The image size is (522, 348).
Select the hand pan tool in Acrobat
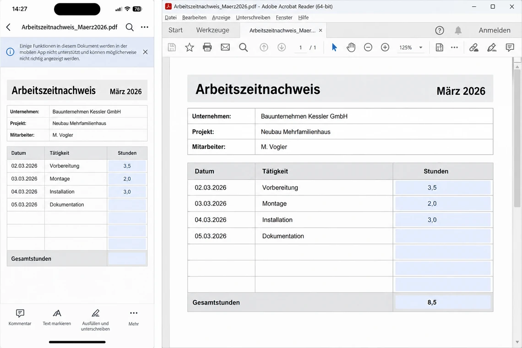point(351,47)
